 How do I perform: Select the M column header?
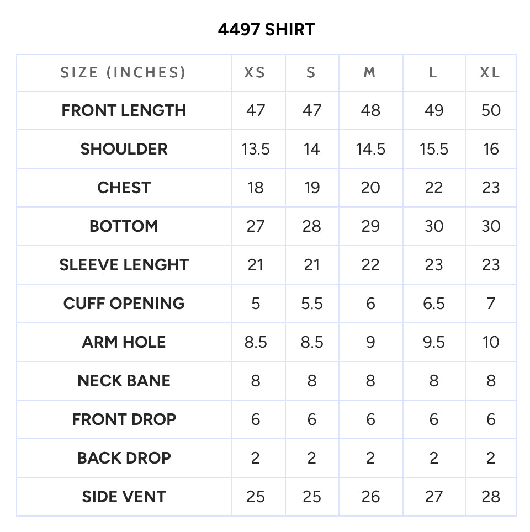(370, 73)
